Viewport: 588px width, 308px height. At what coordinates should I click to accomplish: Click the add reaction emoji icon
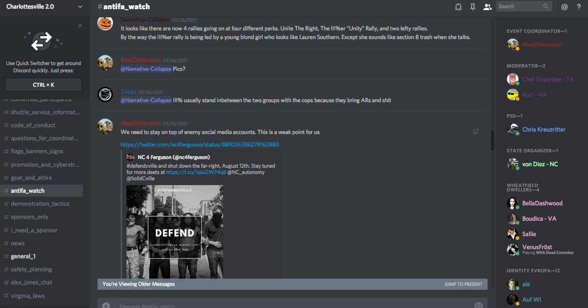(x=476, y=132)
